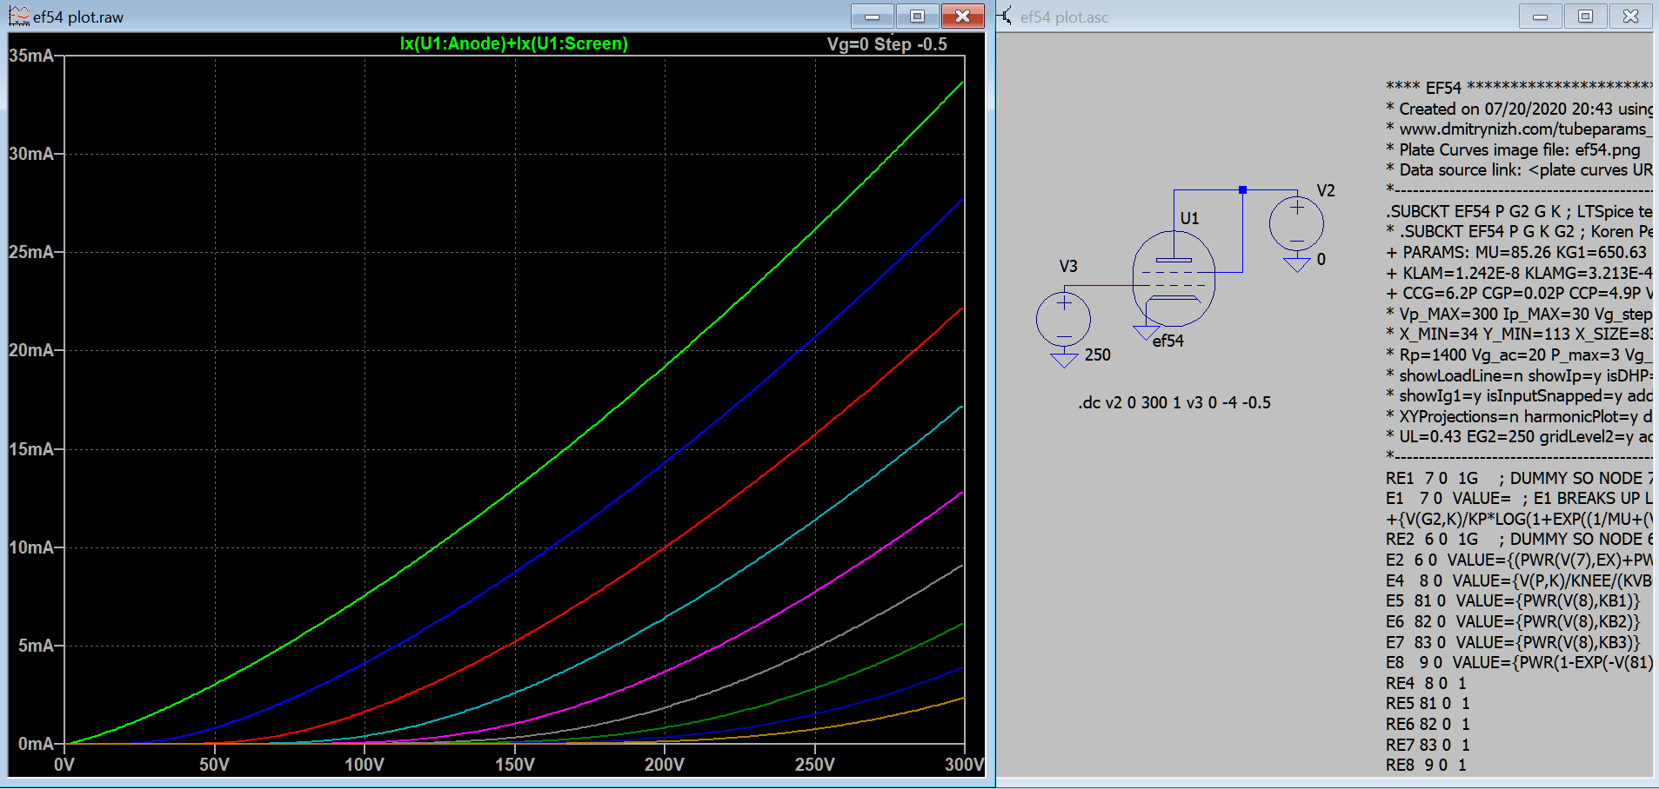Click the '* UL=0.43 EG2=250' line
Image resolution: width=1659 pixels, height=789 pixels.
coord(1519,436)
